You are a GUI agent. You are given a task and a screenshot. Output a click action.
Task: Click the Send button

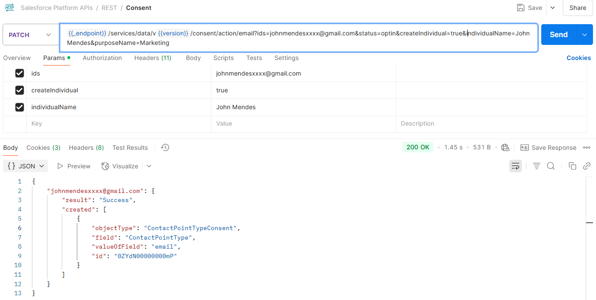559,35
